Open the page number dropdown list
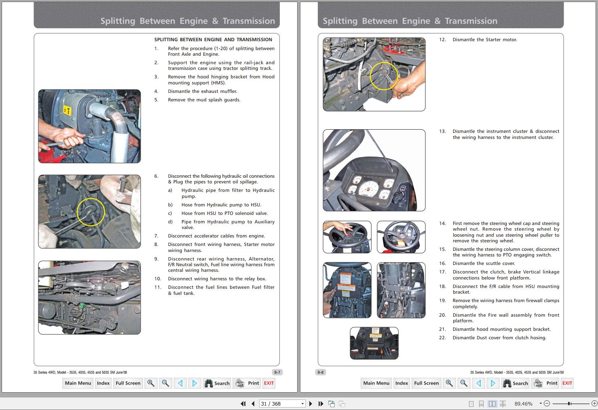598x410 pixels. (x=302, y=404)
